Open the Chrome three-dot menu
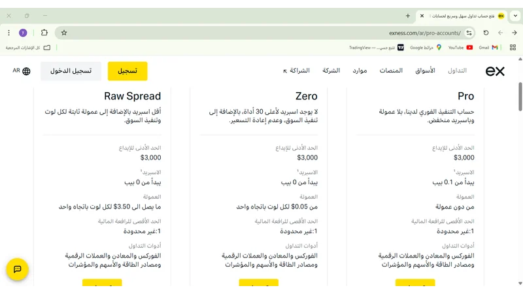The height and width of the screenshot is (294, 523). tap(8, 33)
